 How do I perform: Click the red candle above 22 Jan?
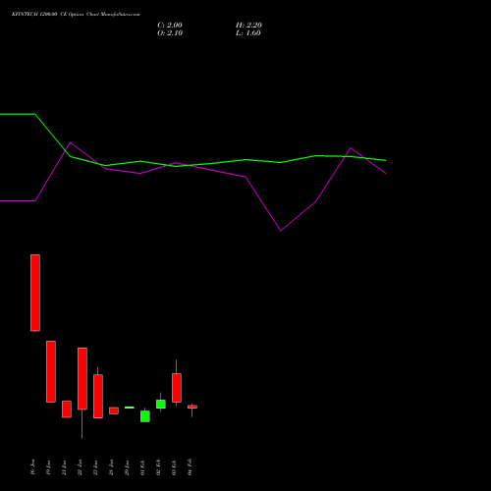click(x=82, y=378)
